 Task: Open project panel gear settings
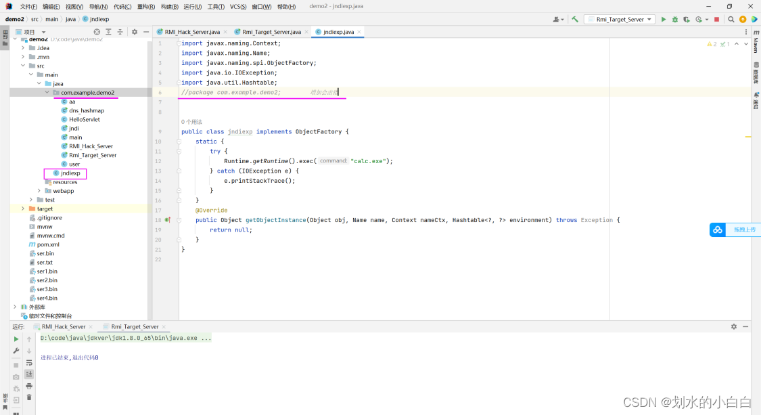point(135,32)
